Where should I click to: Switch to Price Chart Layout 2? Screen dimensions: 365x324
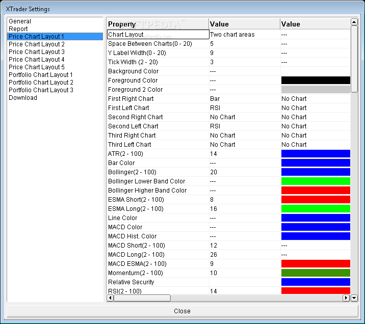(x=37, y=44)
